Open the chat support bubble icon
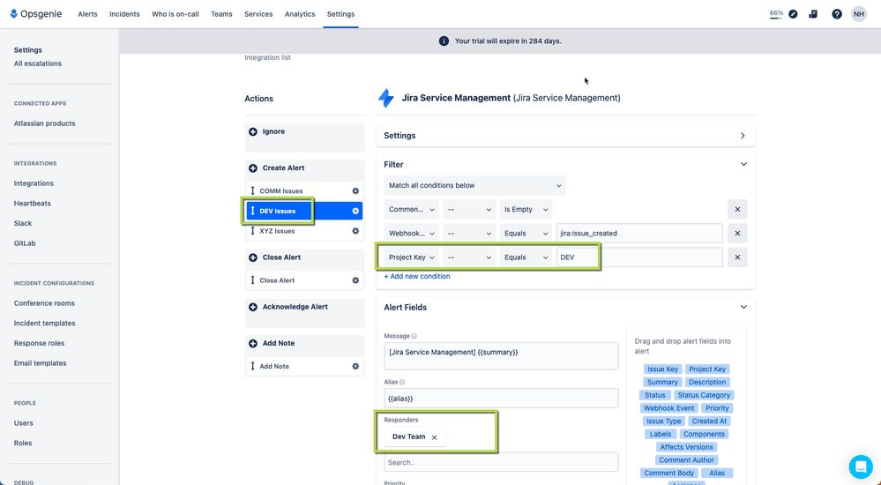 [x=860, y=466]
